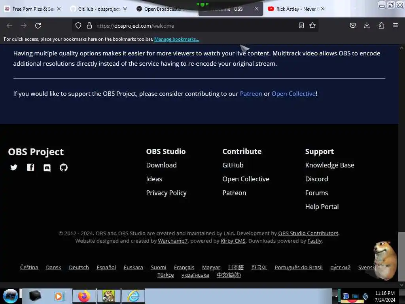Reload the current page

click(x=38, y=26)
